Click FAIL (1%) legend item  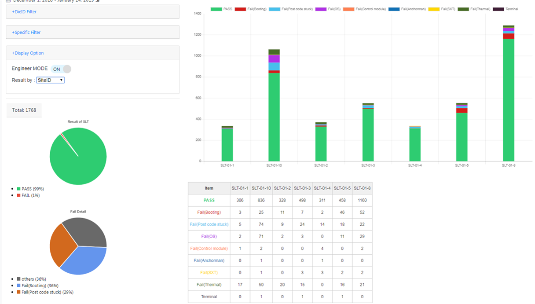pyautogui.click(x=28, y=195)
